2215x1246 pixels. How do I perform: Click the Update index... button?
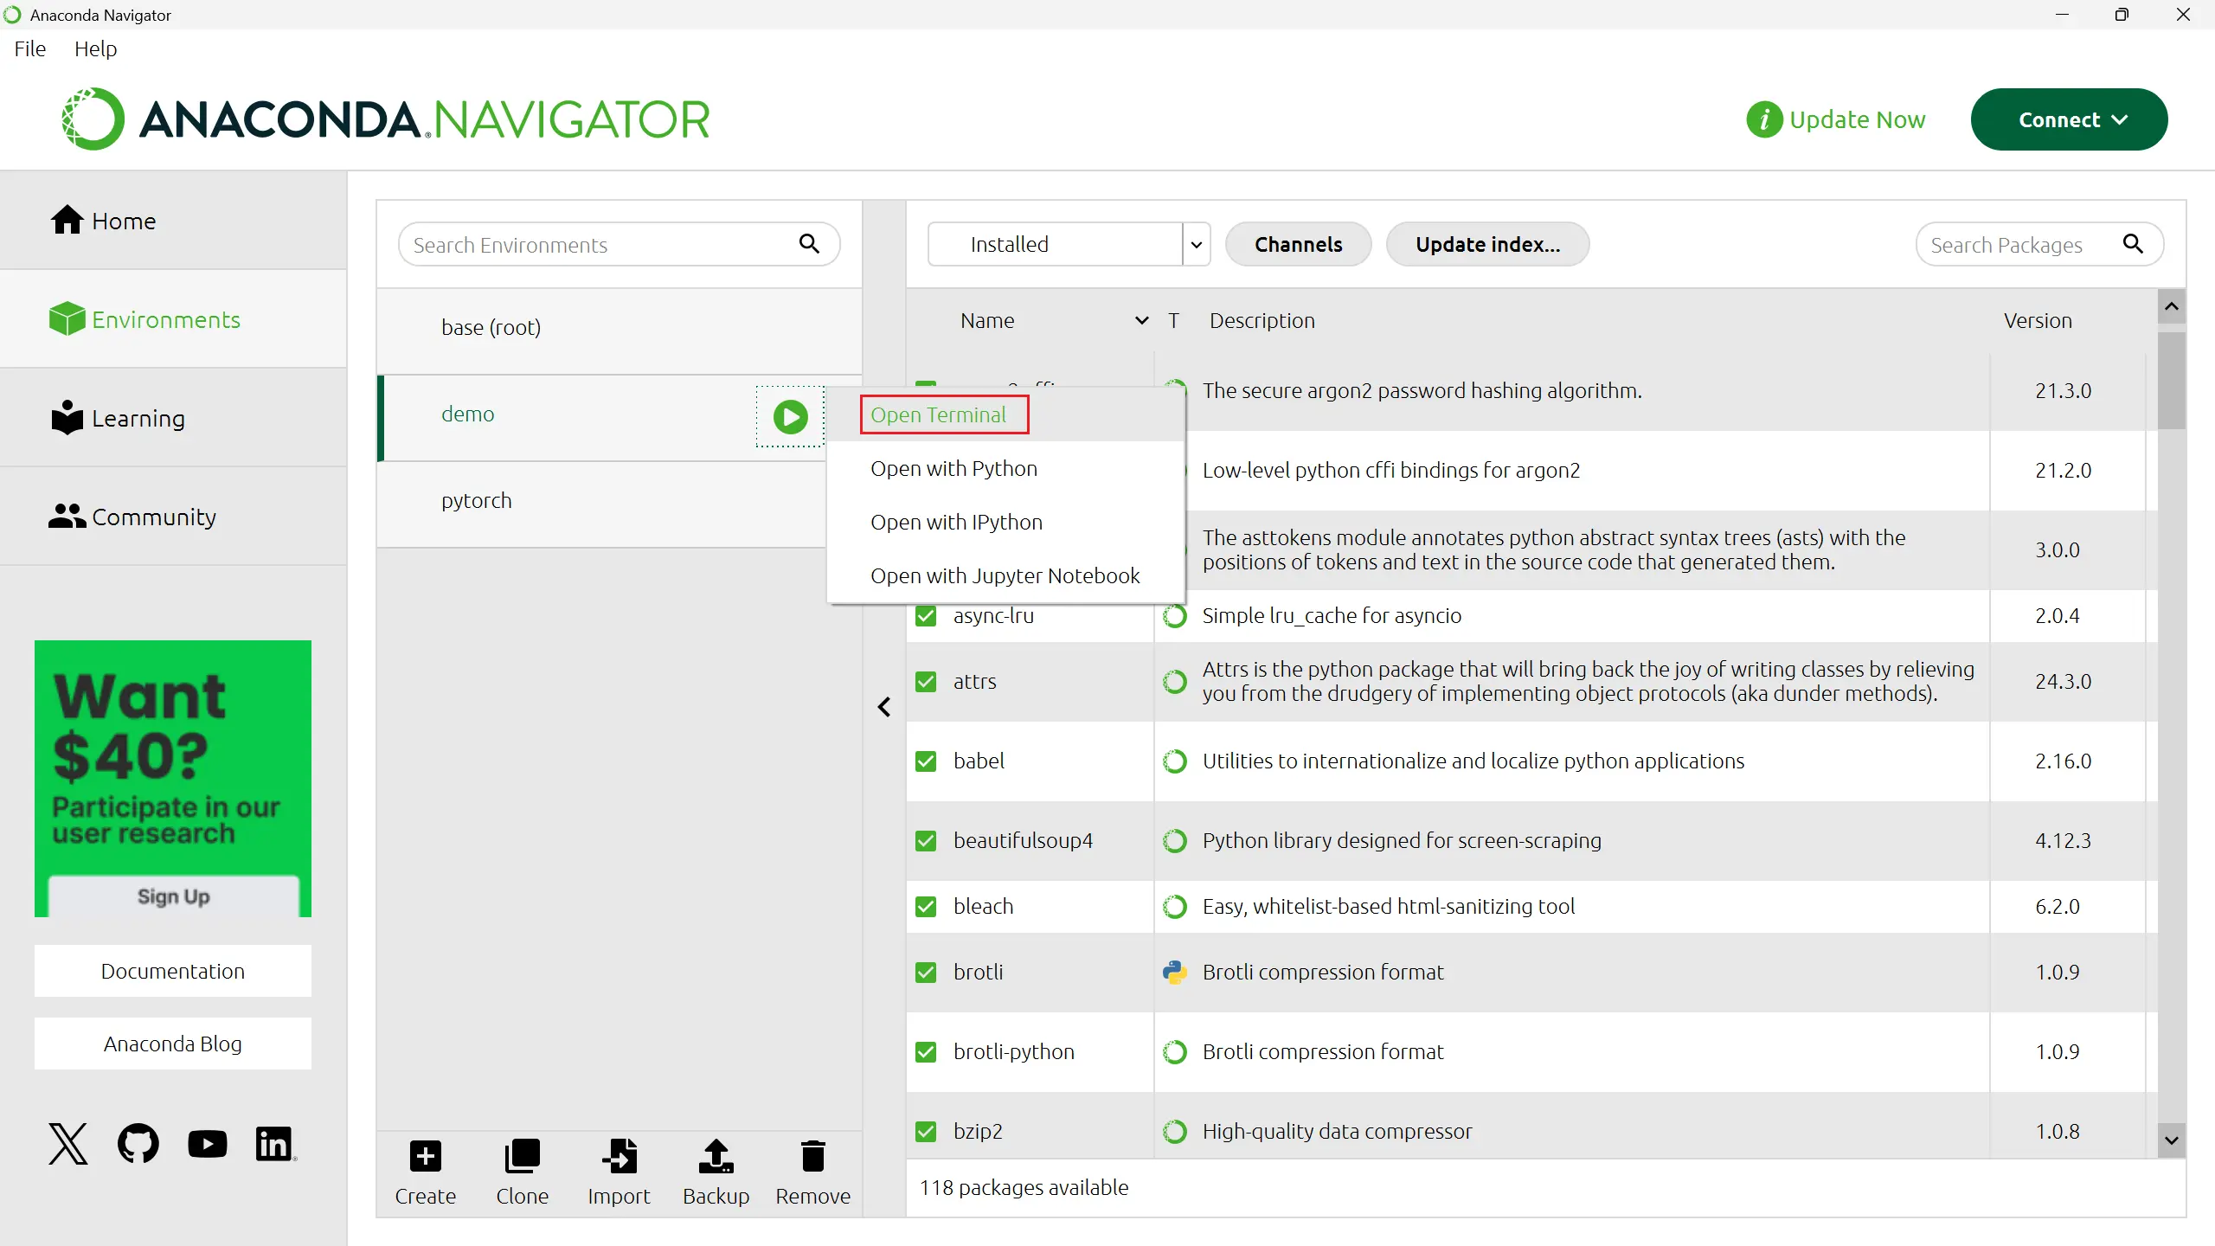tap(1487, 245)
